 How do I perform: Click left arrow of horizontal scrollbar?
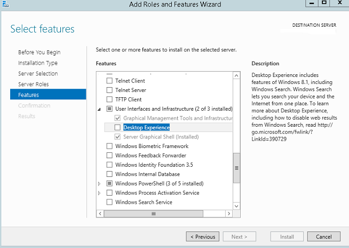coord(100,214)
